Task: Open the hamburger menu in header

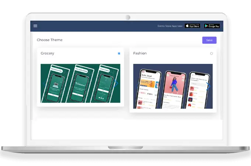Action: (35, 26)
